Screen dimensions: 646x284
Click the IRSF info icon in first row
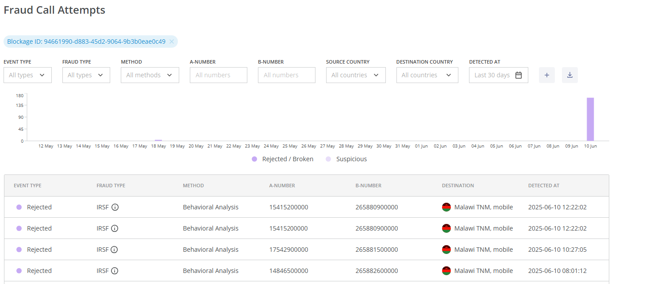click(115, 207)
